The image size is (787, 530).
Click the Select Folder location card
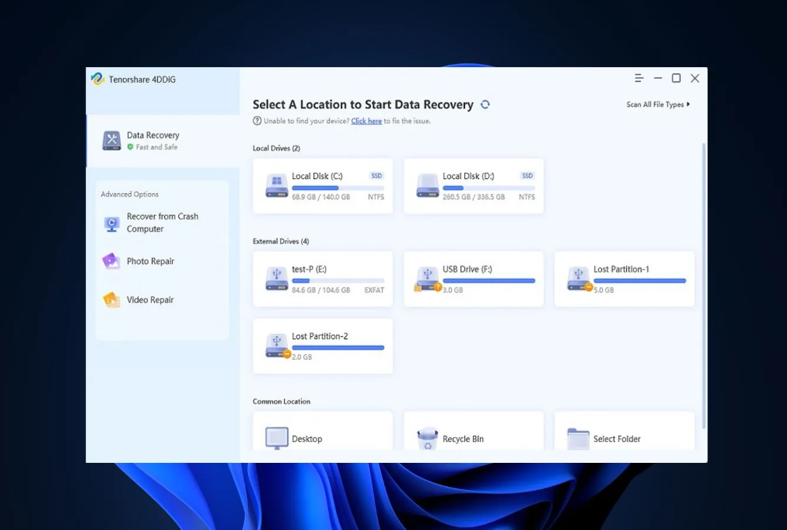[x=624, y=431]
